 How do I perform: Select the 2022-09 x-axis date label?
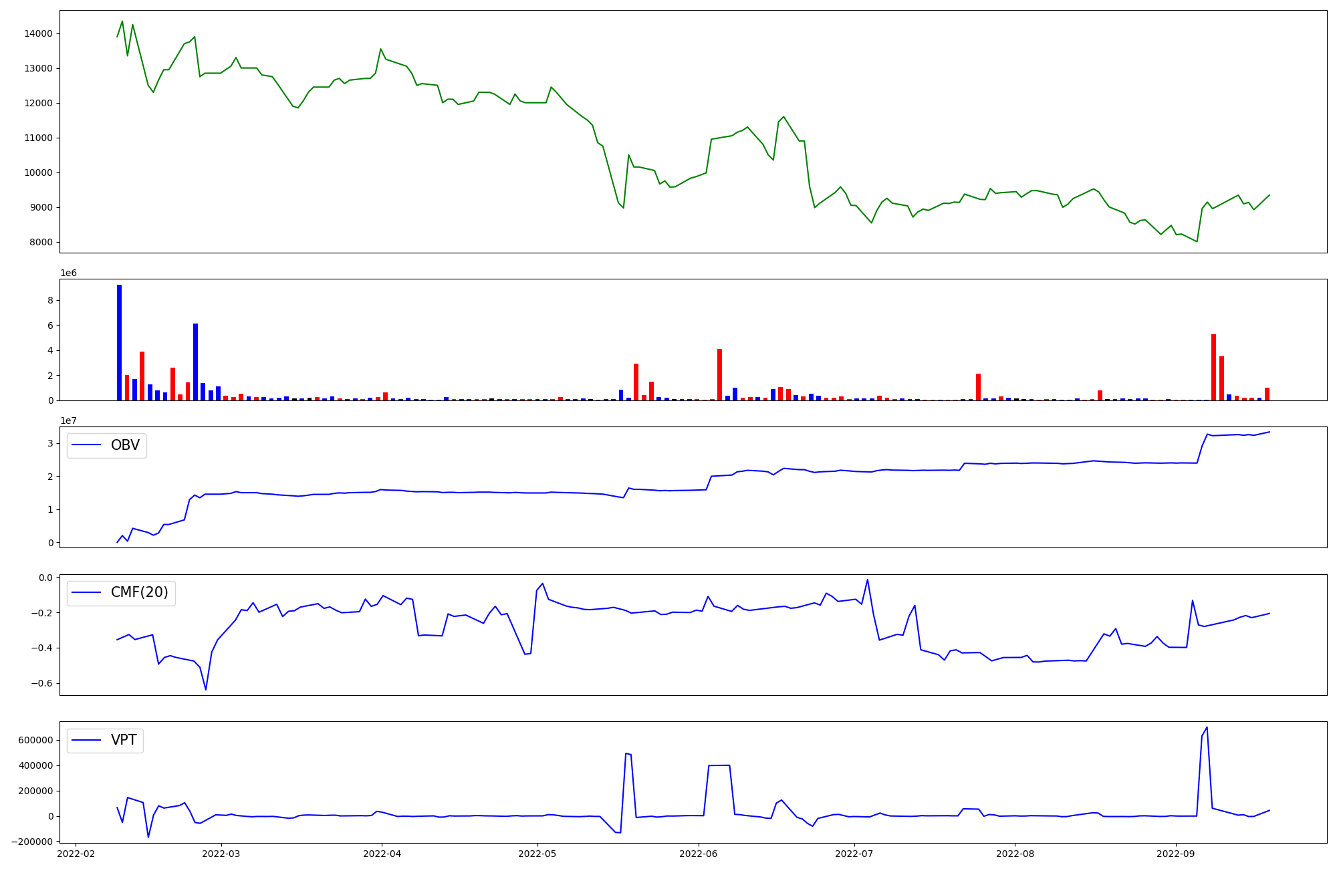(1175, 853)
